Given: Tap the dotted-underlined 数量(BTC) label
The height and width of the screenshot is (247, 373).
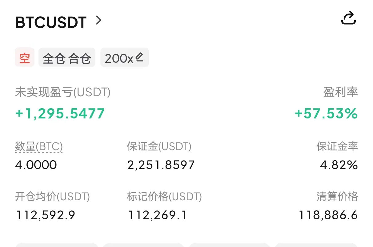Looking at the screenshot, I should point(39,147).
